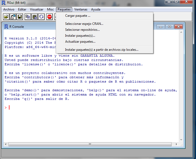196x159 pixels.
Task: Click the horizontal scrollbar right arrow
Action: pyautogui.click(x=176, y=144)
